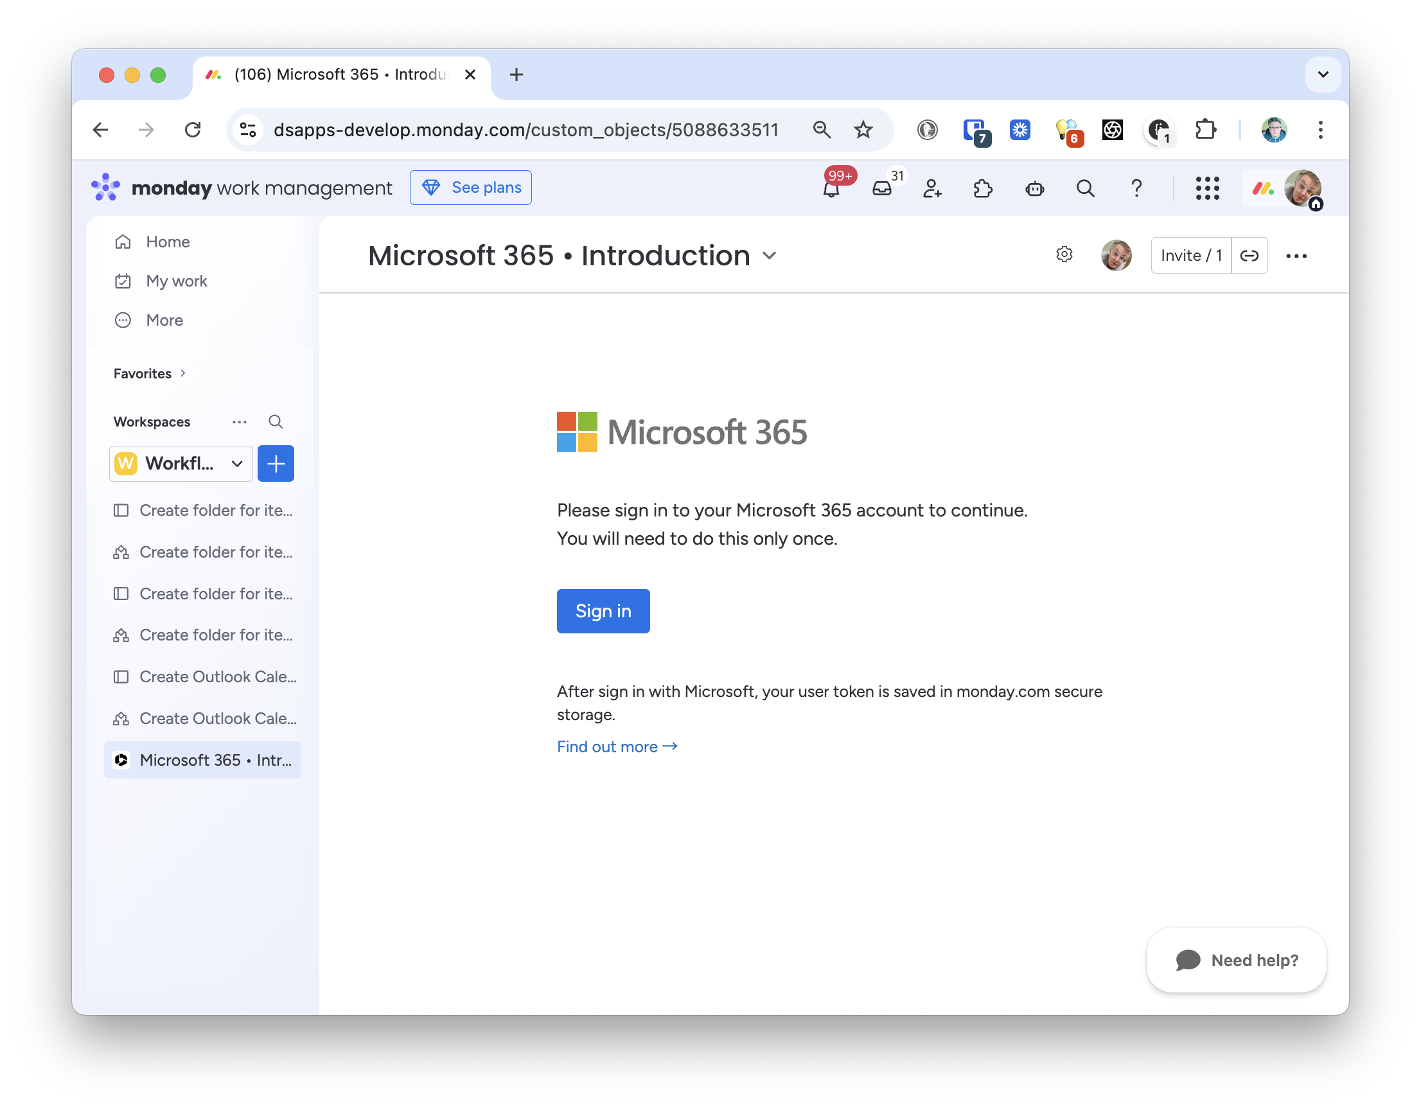Open the inbox with 31 updates

883,189
